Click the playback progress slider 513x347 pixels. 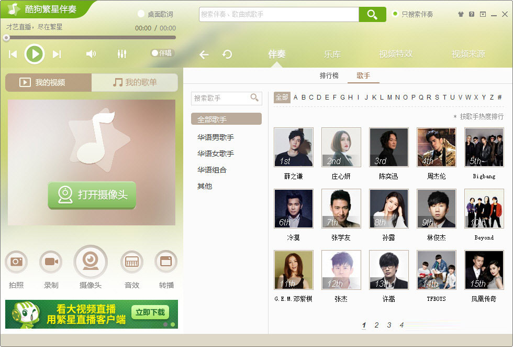pos(91,38)
